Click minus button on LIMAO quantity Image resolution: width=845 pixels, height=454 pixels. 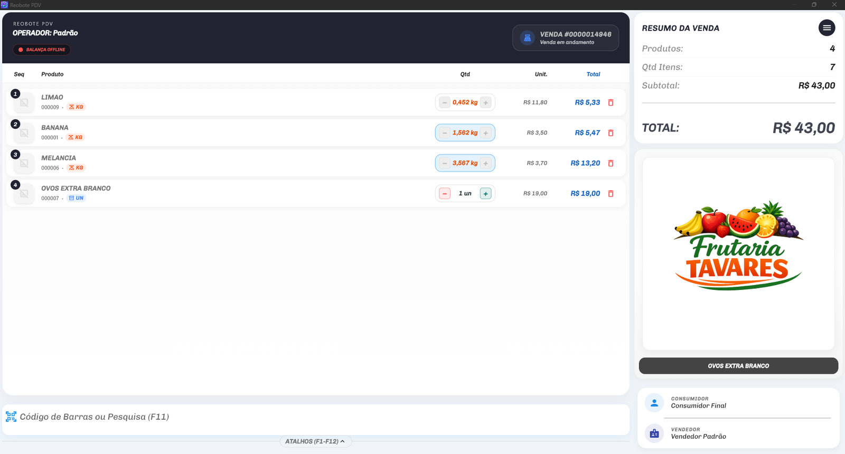tap(445, 102)
